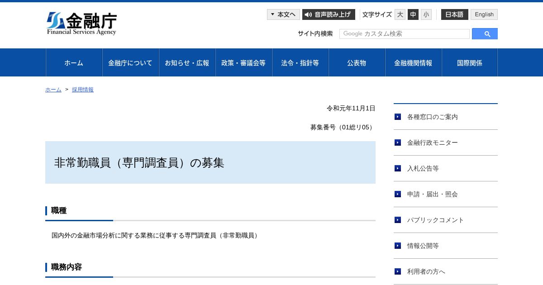This screenshot has width=543, height=285.
Task: Set text size to 大 (large)
Action: coord(400,14)
